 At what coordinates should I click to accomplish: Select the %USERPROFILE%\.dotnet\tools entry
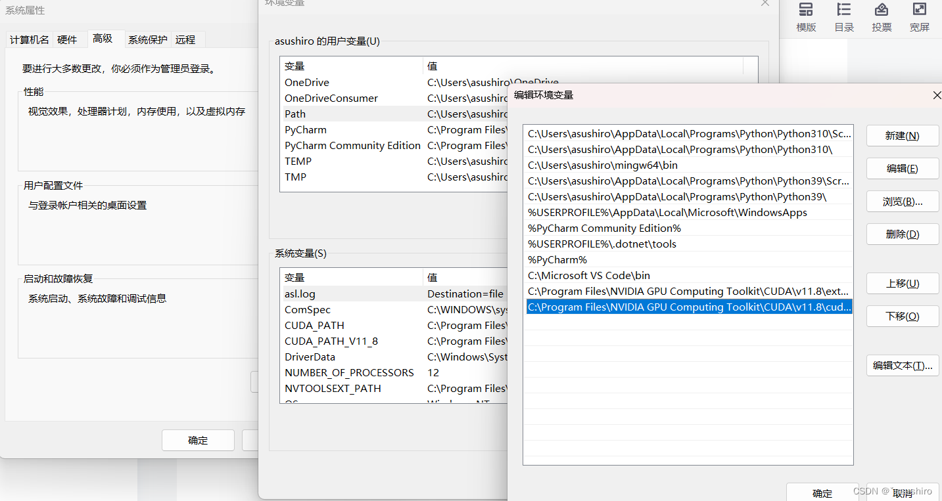(x=688, y=244)
